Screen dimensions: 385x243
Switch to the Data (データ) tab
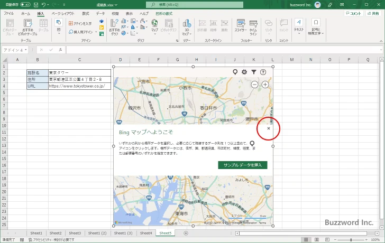(100, 14)
